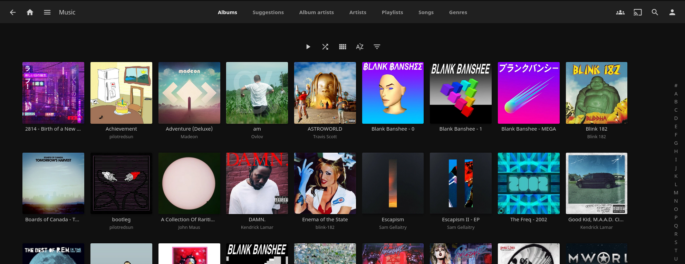Open the Home icon
Image resolution: width=685 pixels, height=264 pixels.
[30, 12]
